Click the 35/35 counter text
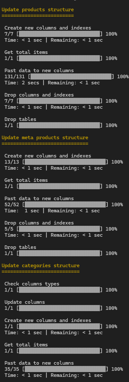The height and width of the screenshot is (382, 129). point(12,369)
